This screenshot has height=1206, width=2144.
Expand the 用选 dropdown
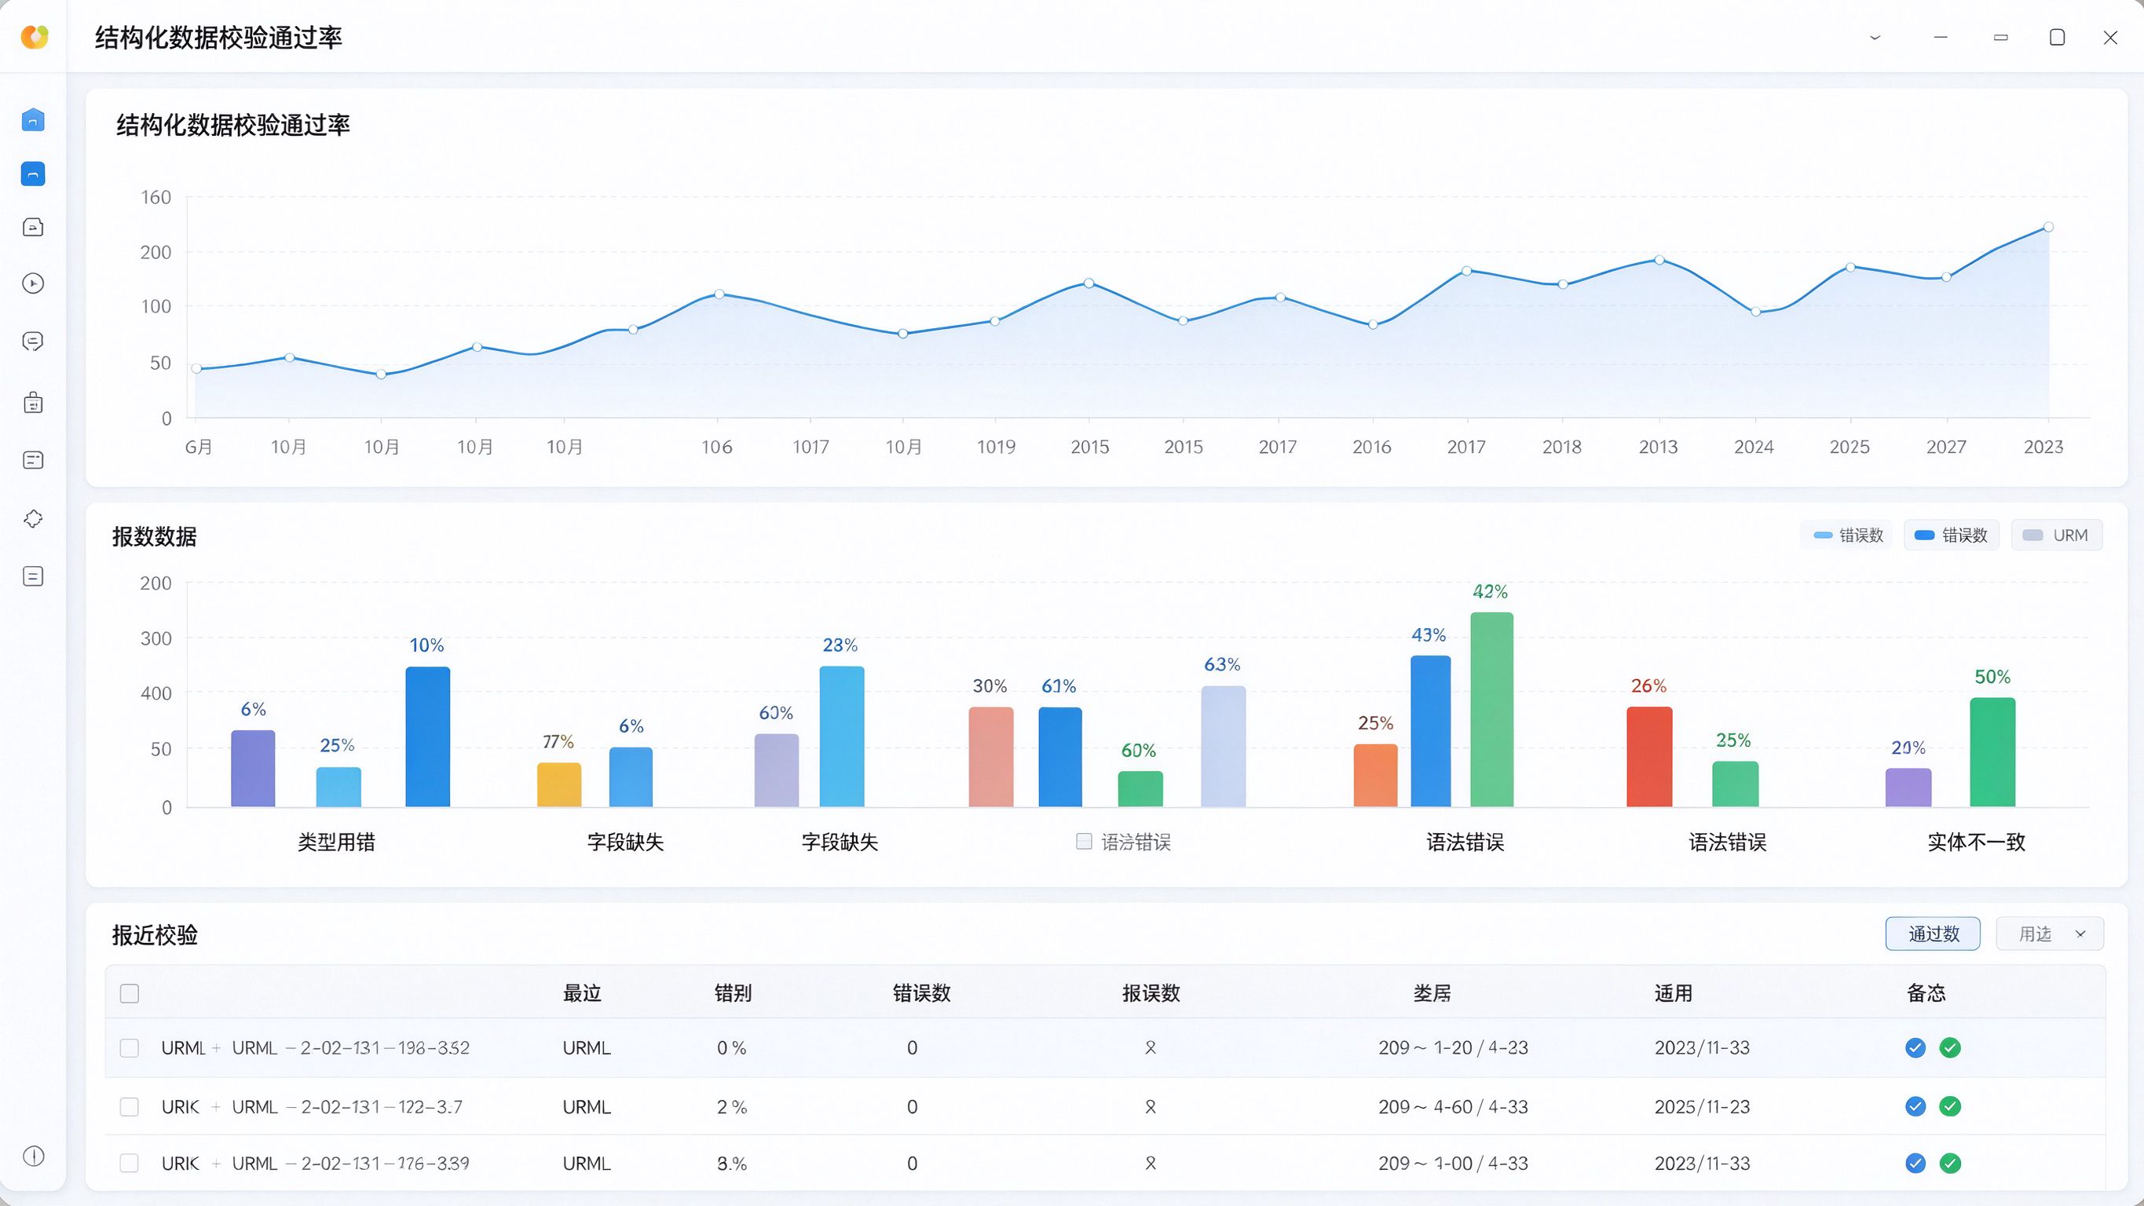coord(2049,934)
